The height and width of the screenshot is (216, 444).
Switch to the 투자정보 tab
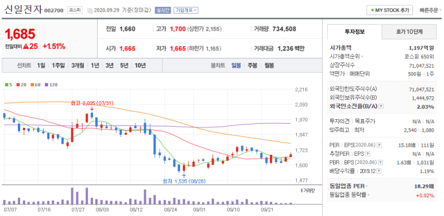(354, 32)
